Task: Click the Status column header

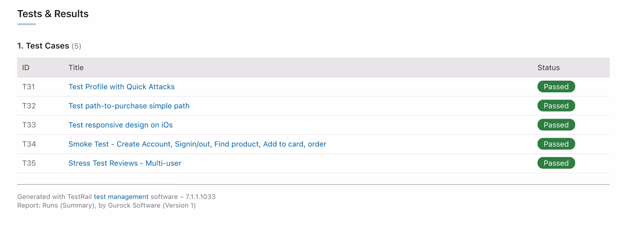Action: pyautogui.click(x=548, y=67)
